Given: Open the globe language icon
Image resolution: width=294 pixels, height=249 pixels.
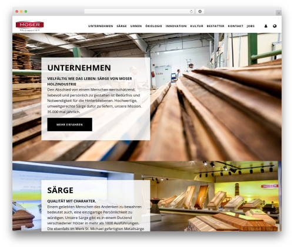Looking at the screenshot, I should [275, 26].
